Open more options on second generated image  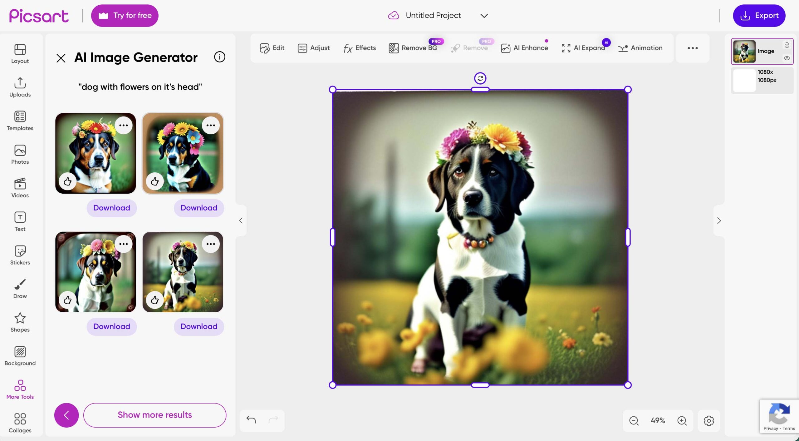tap(211, 125)
